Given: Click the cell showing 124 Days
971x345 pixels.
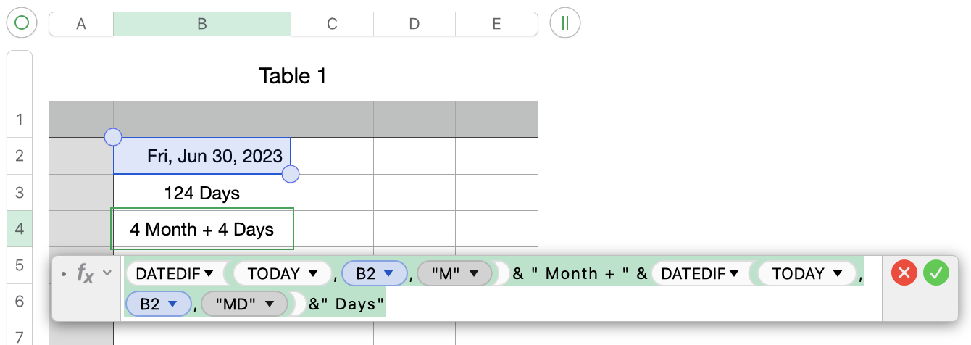Looking at the screenshot, I should click(202, 193).
